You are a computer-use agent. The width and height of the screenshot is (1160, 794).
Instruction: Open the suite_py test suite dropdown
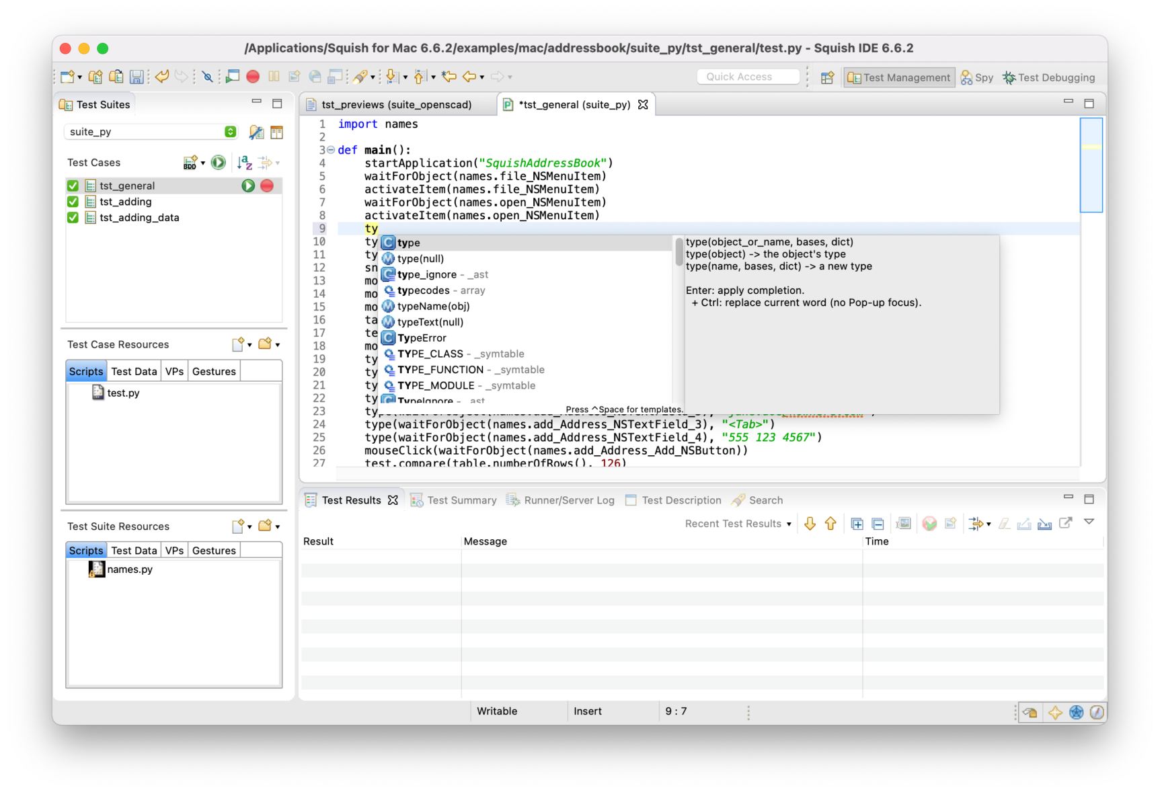pos(230,132)
